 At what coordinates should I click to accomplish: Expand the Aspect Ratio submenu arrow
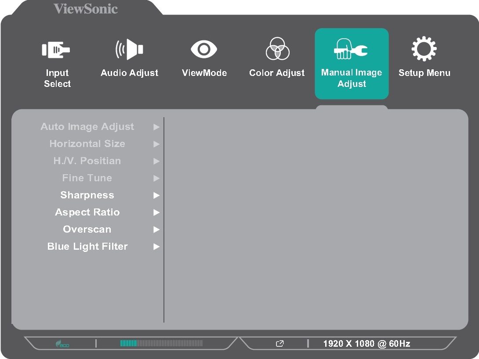coord(156,212)
